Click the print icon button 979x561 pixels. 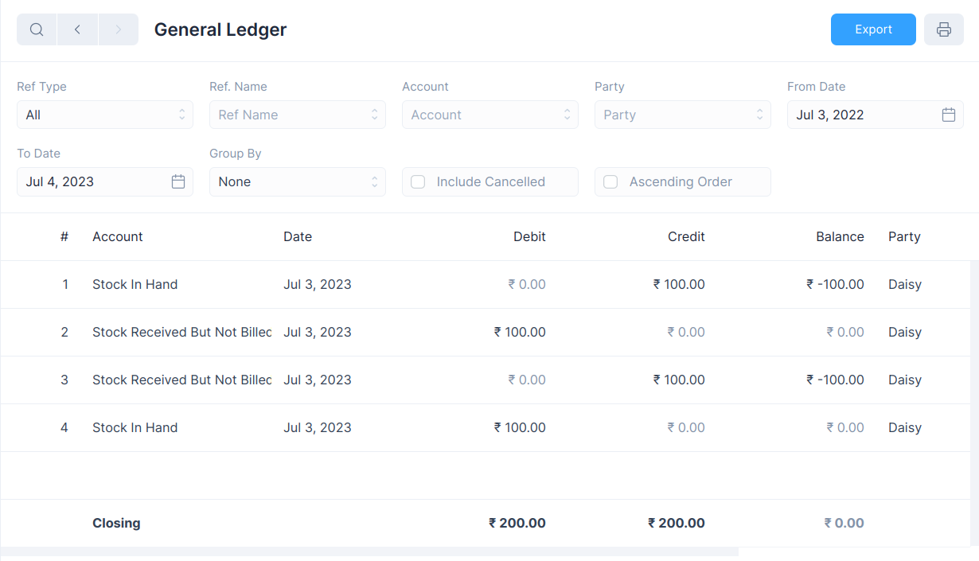click(943, 29)
